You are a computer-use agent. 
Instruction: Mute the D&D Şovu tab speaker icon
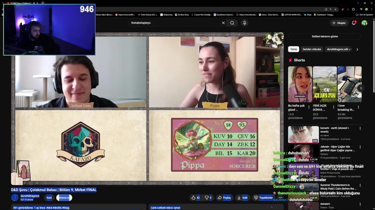tap(34, 3)
